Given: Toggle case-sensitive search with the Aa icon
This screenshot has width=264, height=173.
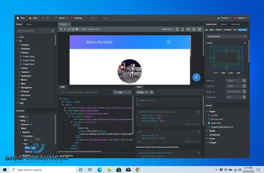Looking at the screenshot, I should tap(120, 92).
